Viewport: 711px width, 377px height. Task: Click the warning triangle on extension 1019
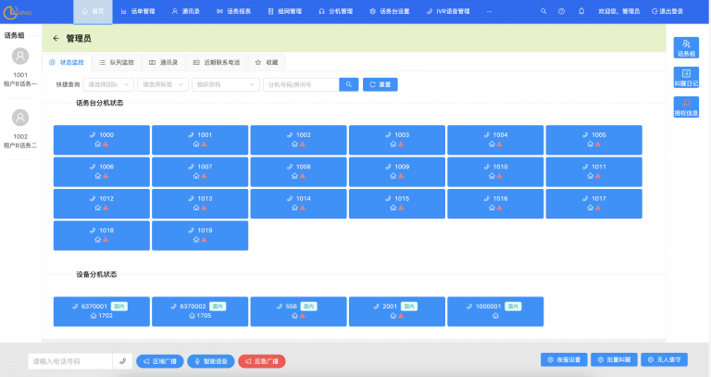click(204, 239)
